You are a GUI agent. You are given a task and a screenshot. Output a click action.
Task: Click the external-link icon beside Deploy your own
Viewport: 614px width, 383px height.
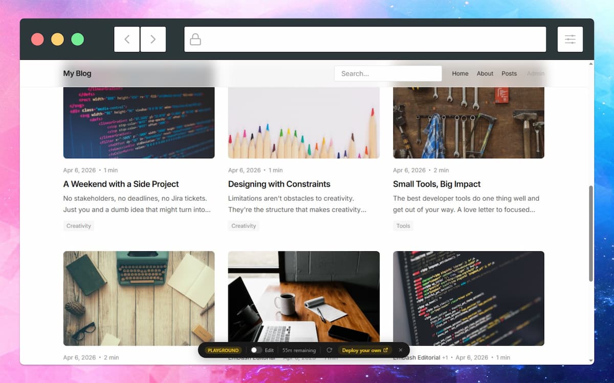click(x=386, y=350)
